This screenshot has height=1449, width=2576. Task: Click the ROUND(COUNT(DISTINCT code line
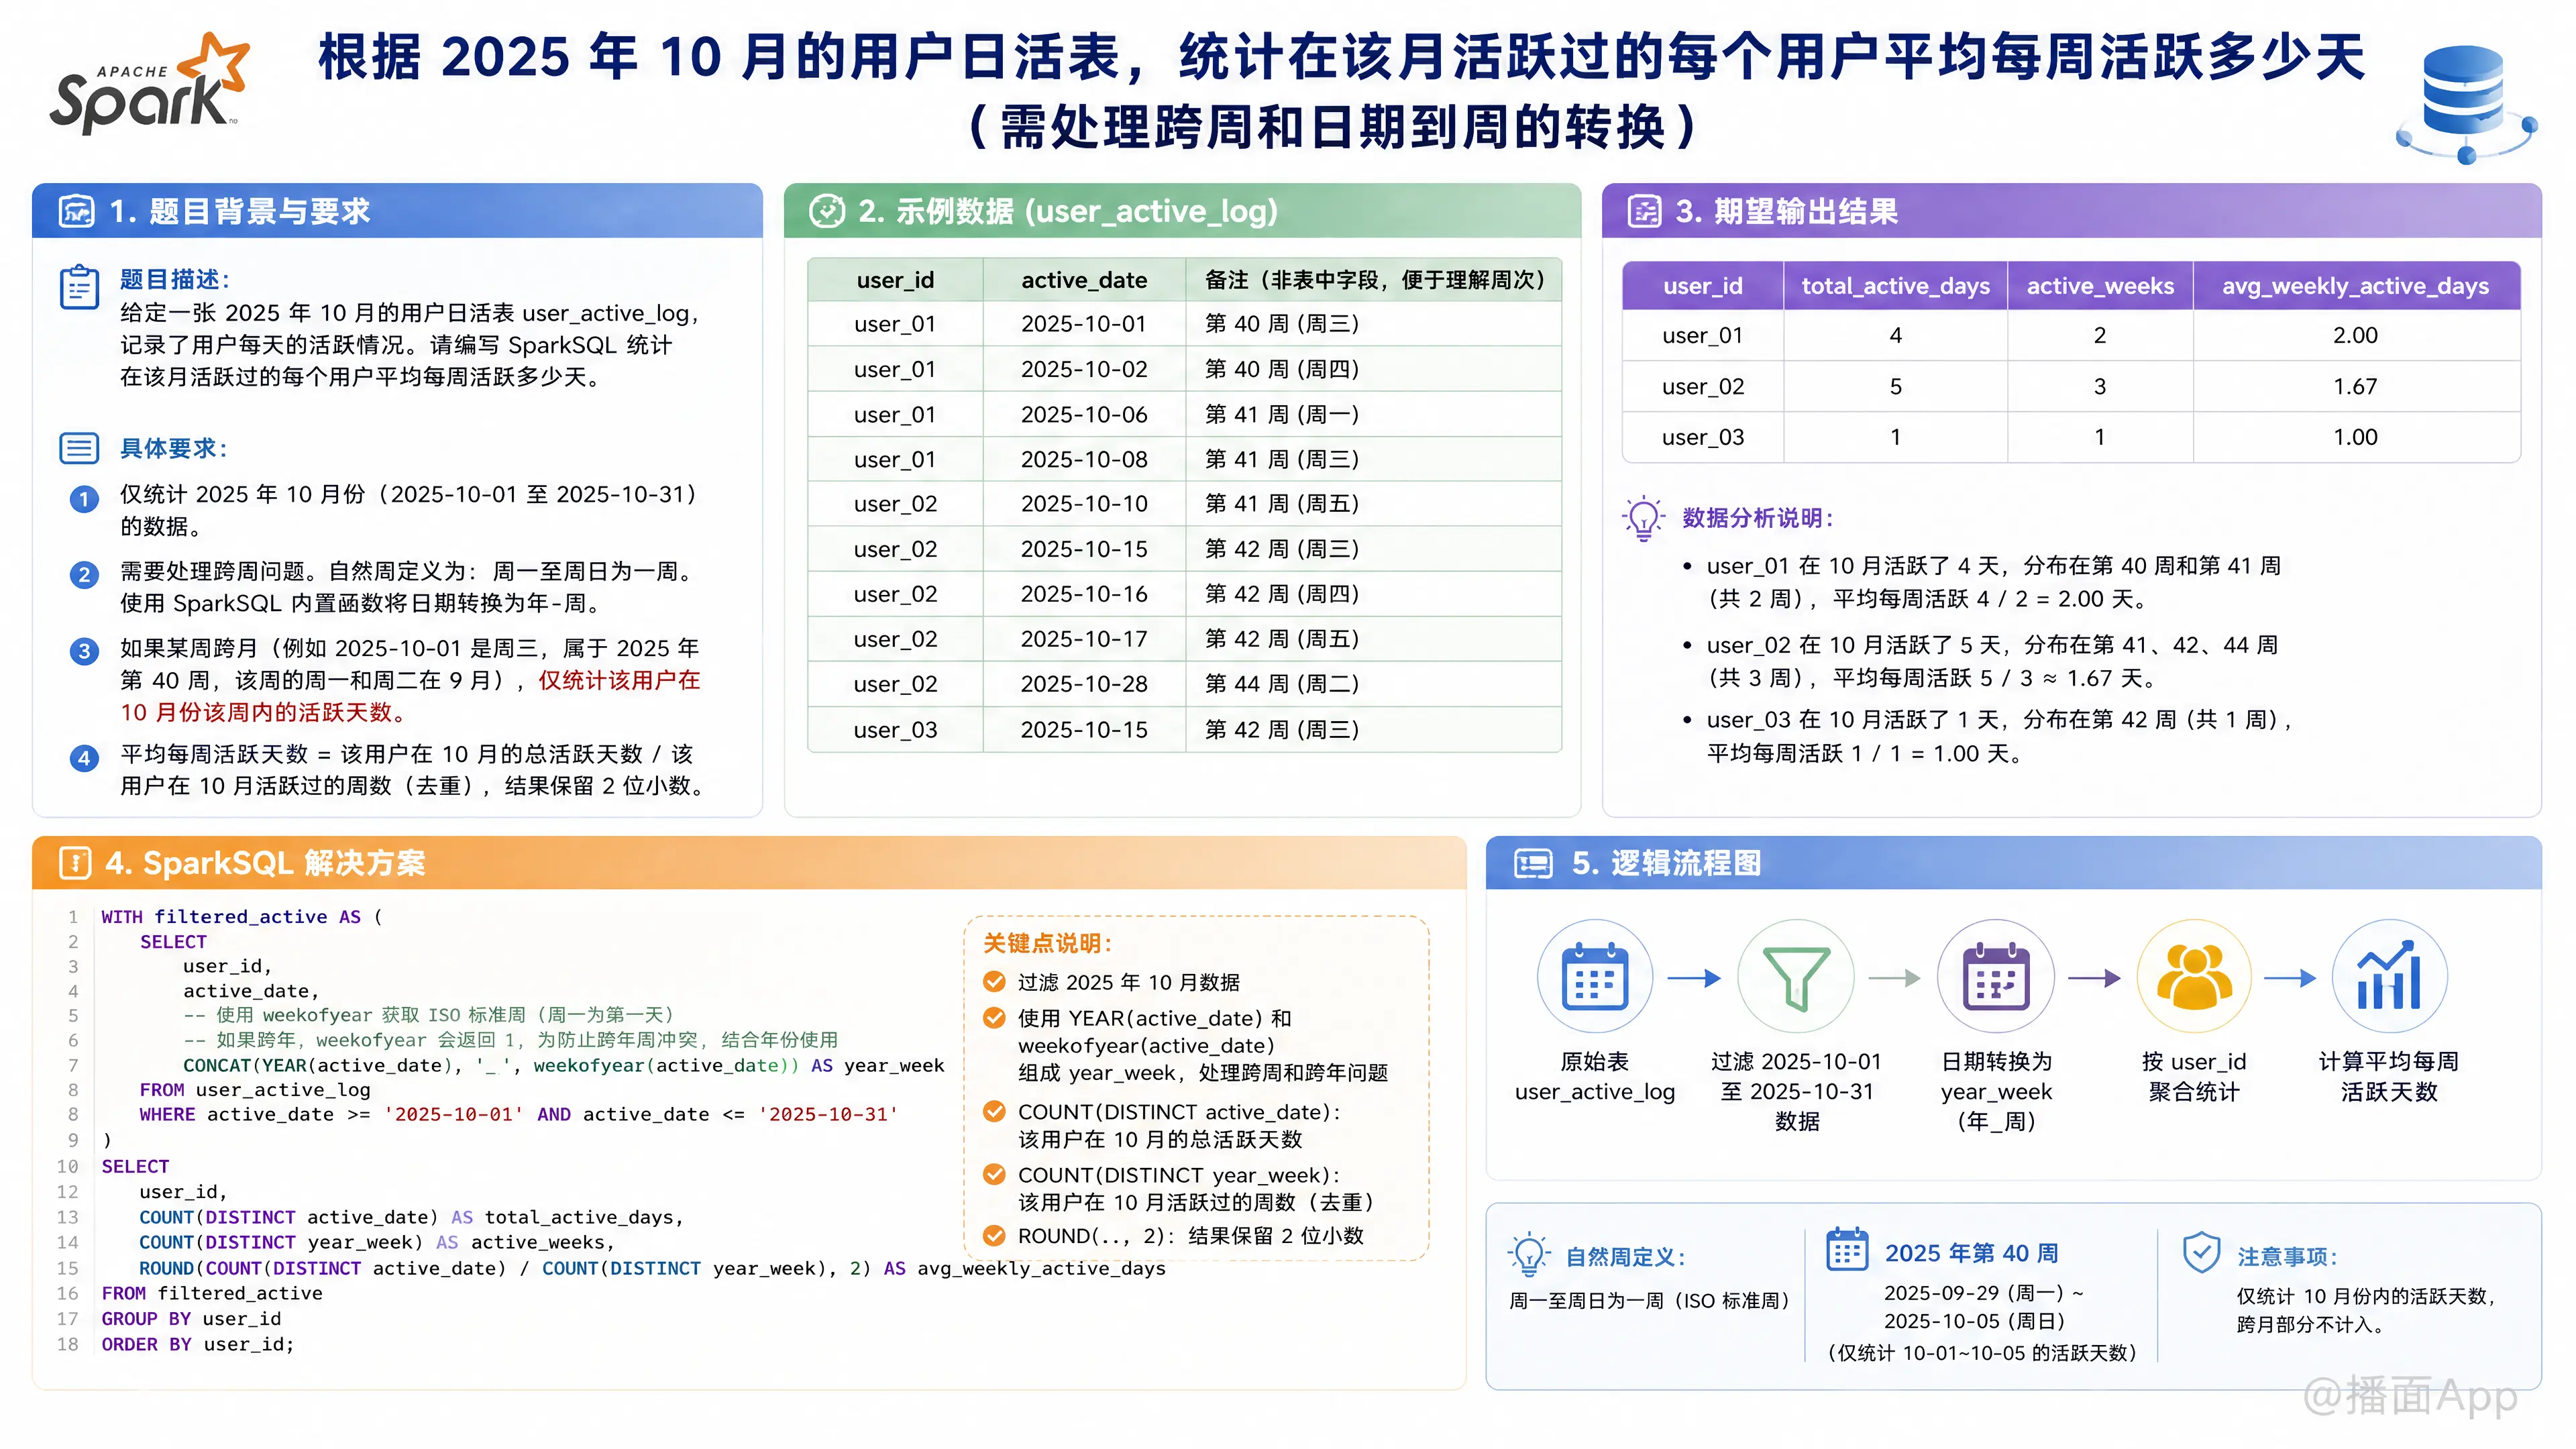coord(652,1269)
